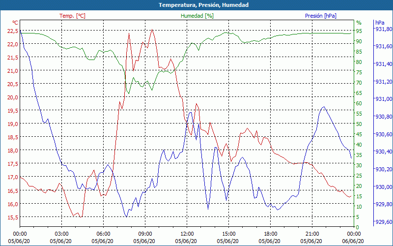Pick the 18,5 temperature axis tick
Viewport: 393px width, 246px height.
[x=13, y=137]
